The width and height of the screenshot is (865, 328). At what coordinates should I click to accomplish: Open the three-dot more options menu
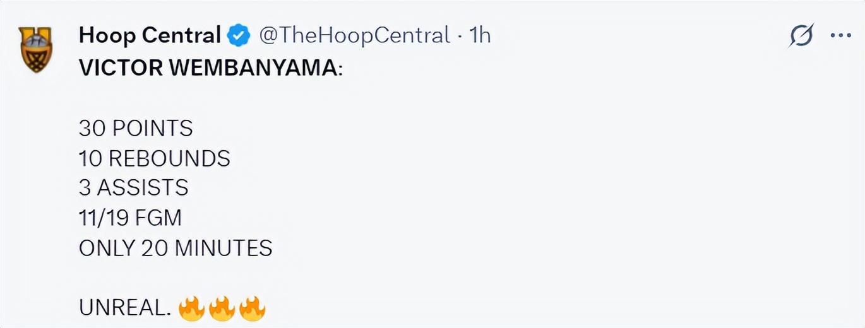click(840, 37)
